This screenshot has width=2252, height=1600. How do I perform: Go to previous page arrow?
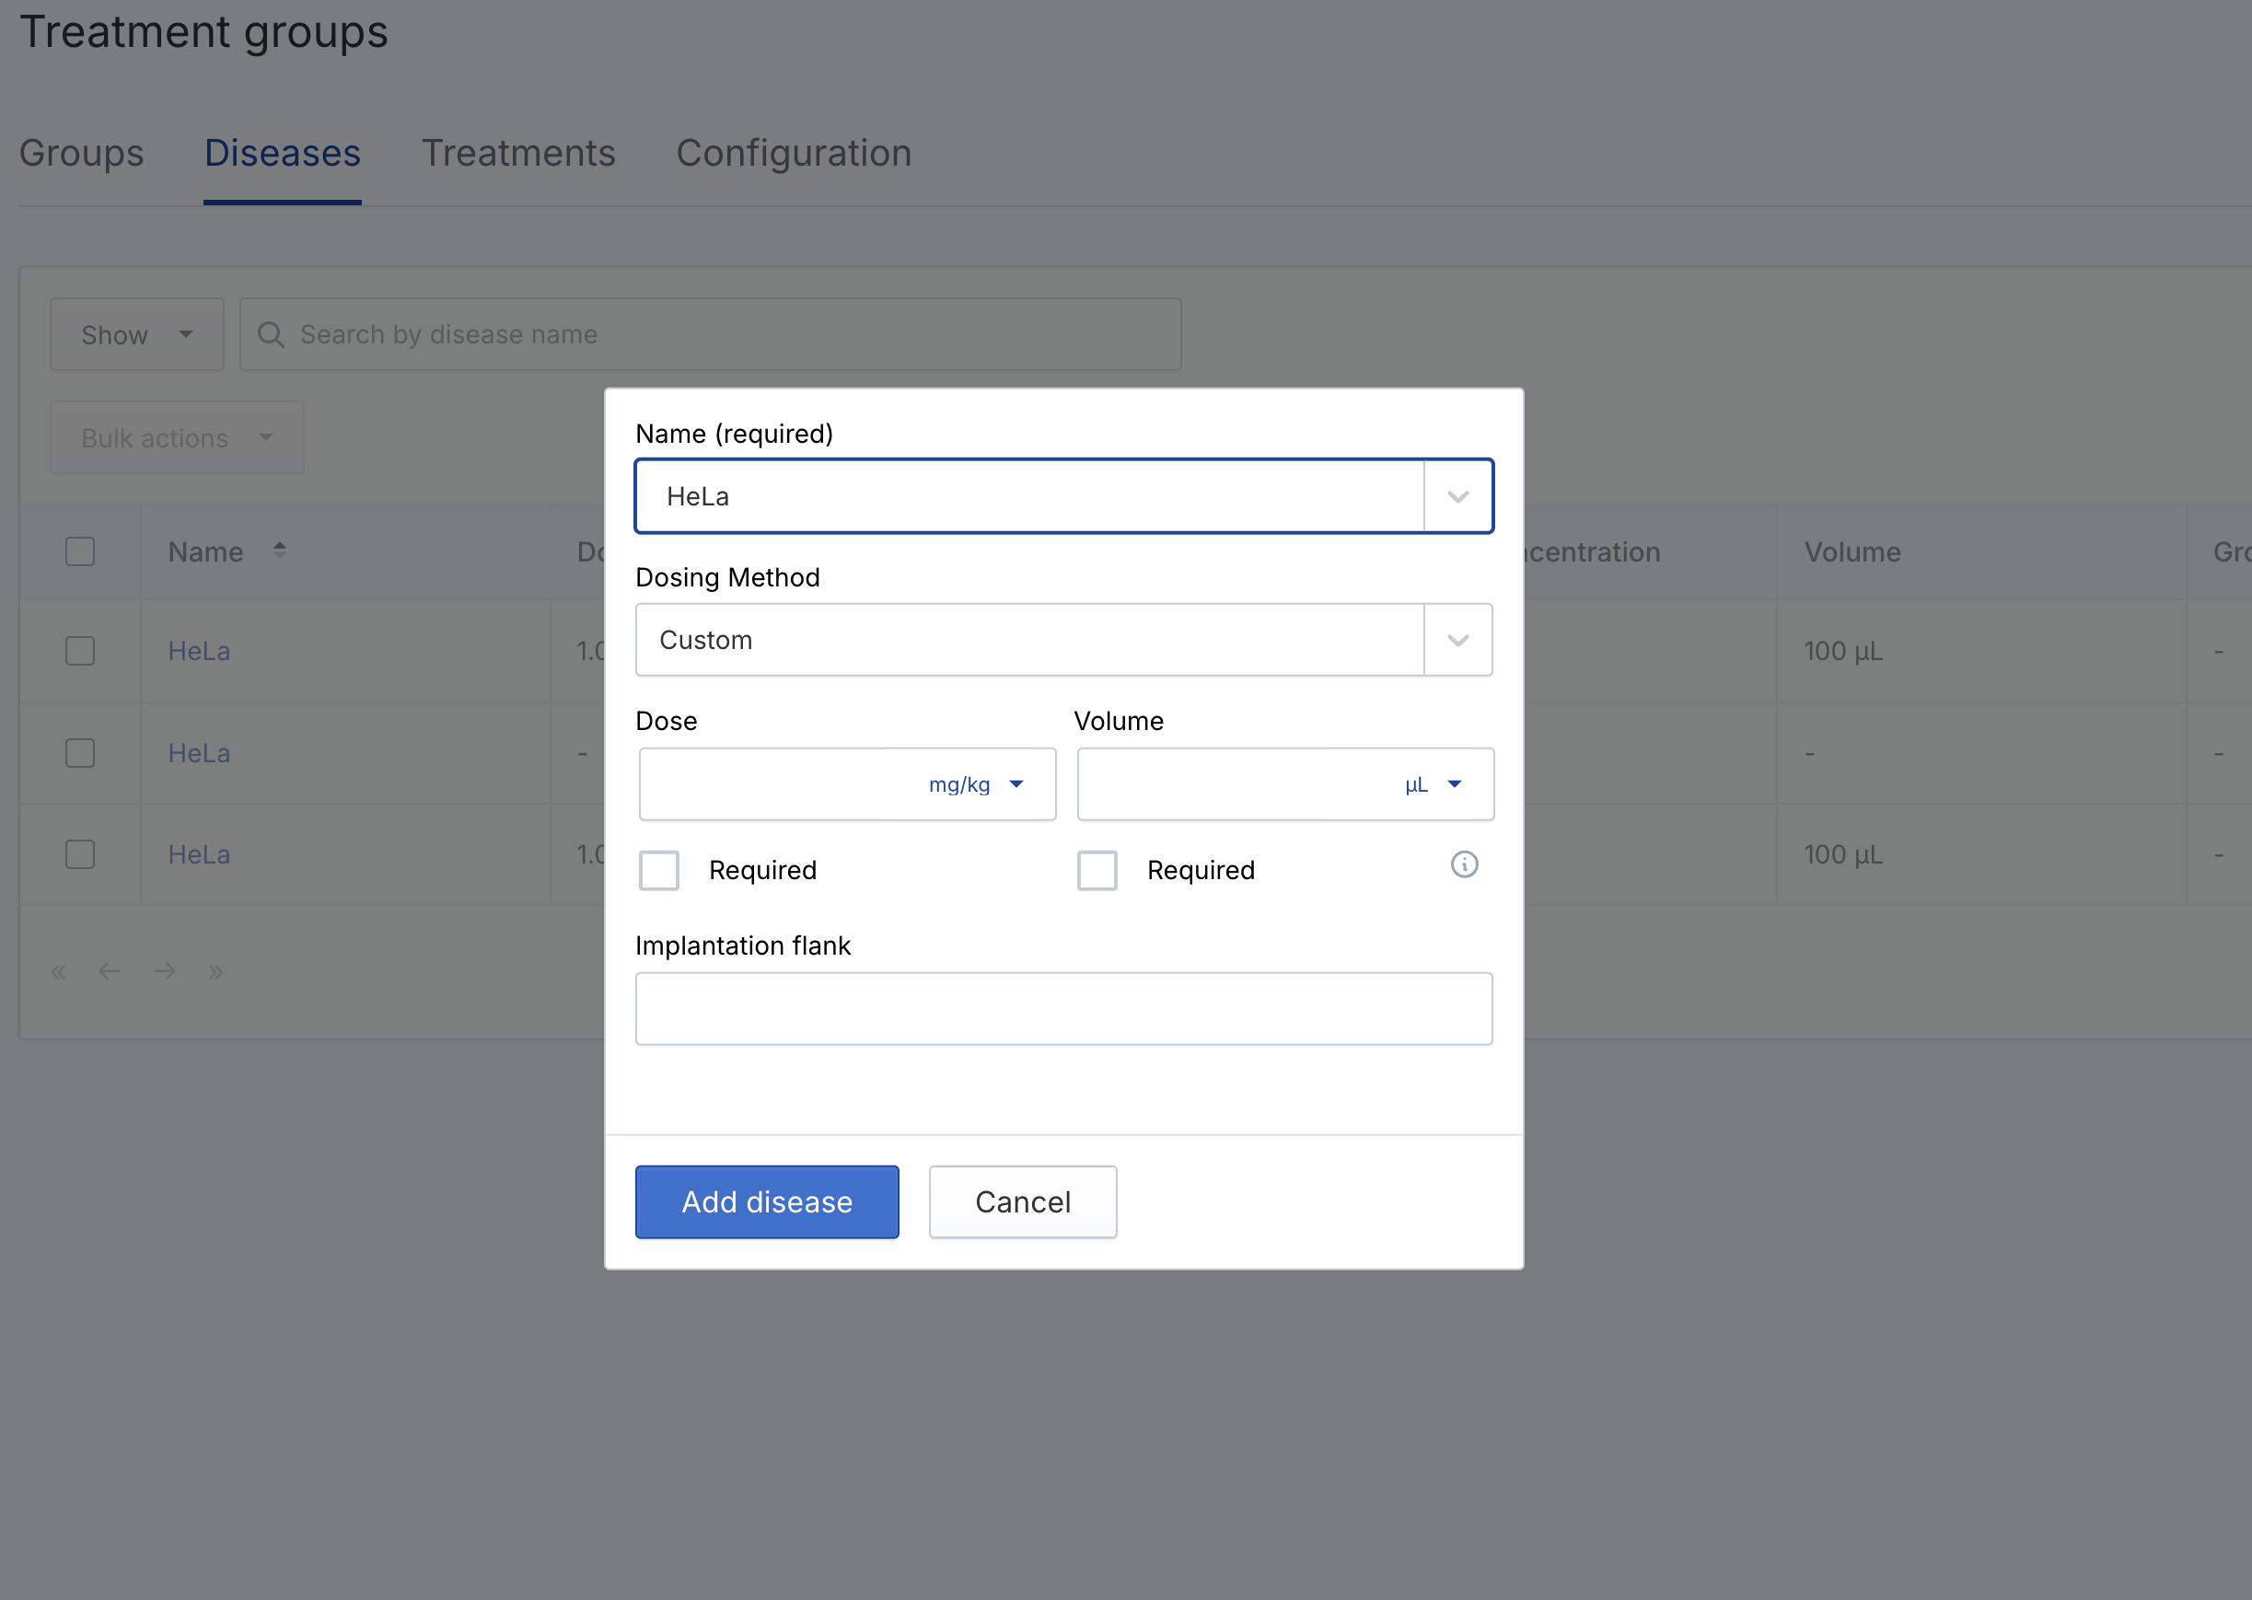point(110,972)
